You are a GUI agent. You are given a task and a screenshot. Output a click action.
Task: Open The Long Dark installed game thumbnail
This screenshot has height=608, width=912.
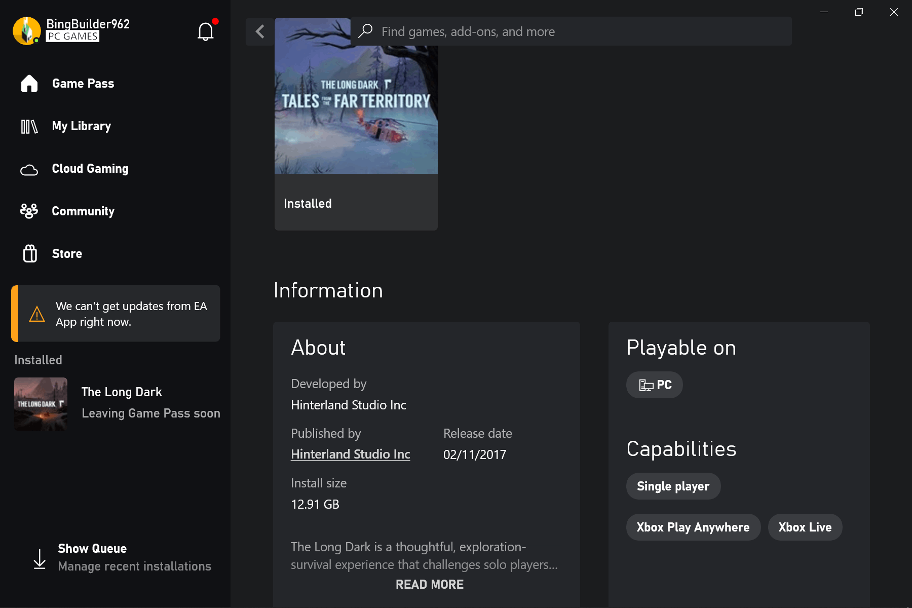pos(41,404)
